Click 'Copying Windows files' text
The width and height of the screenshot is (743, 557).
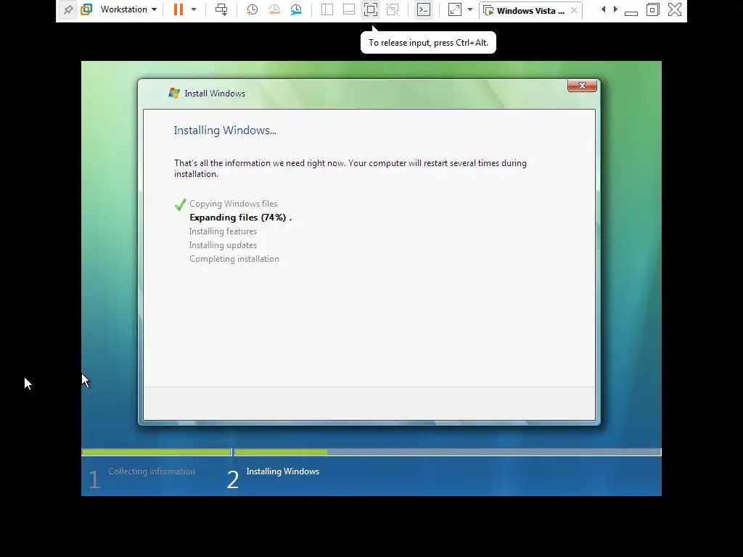[233, 204]
